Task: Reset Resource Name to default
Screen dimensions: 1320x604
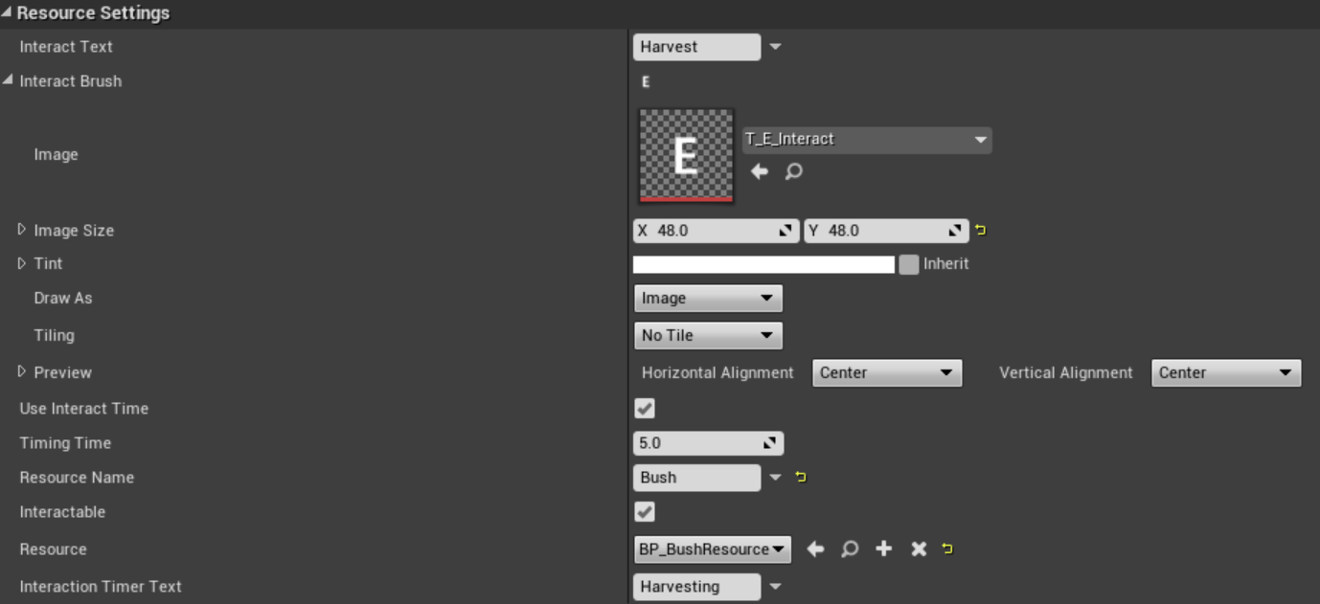Action: [801, 477]
